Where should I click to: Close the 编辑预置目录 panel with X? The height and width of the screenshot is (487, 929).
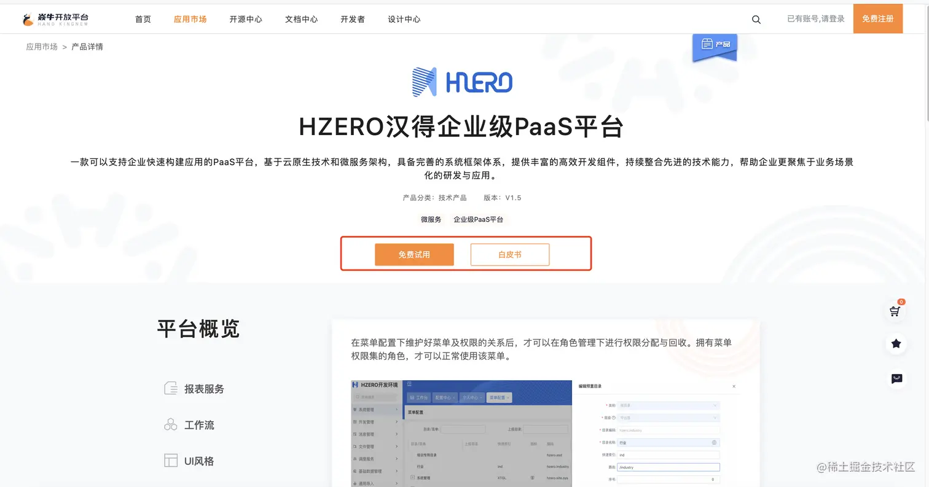pyautogui.click(x=734, y=386)
